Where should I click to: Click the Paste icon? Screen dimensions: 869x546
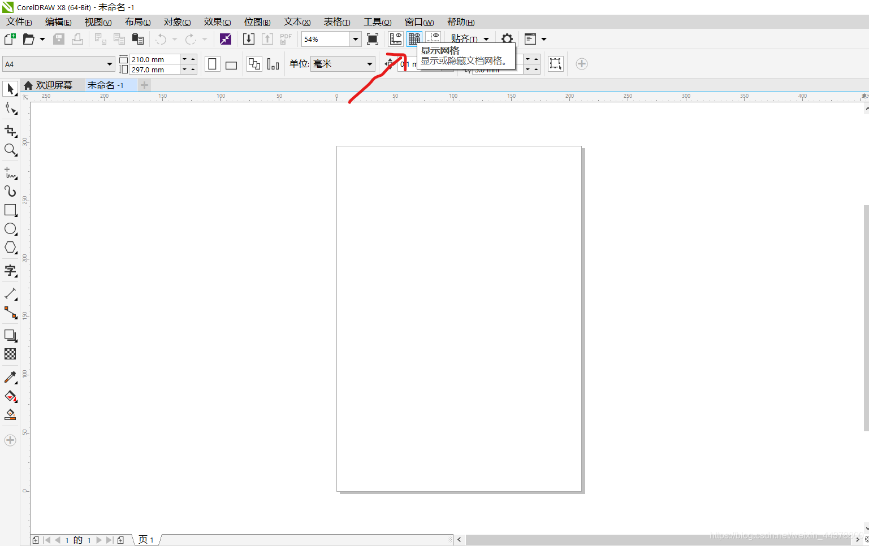pyautogui.click(x=137, y=39)
